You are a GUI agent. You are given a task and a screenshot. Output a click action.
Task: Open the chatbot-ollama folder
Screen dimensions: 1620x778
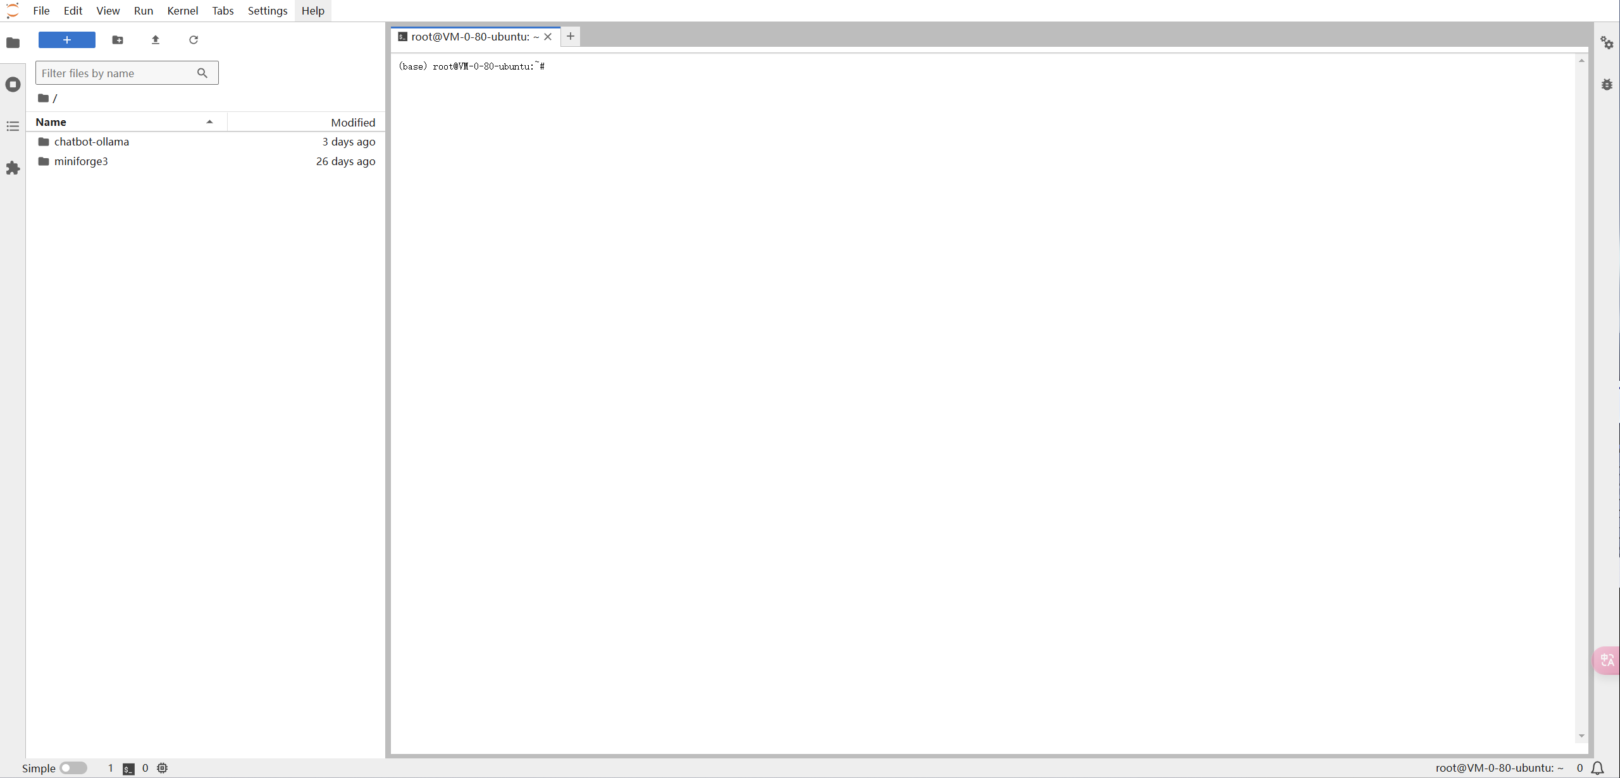point(92,142)
